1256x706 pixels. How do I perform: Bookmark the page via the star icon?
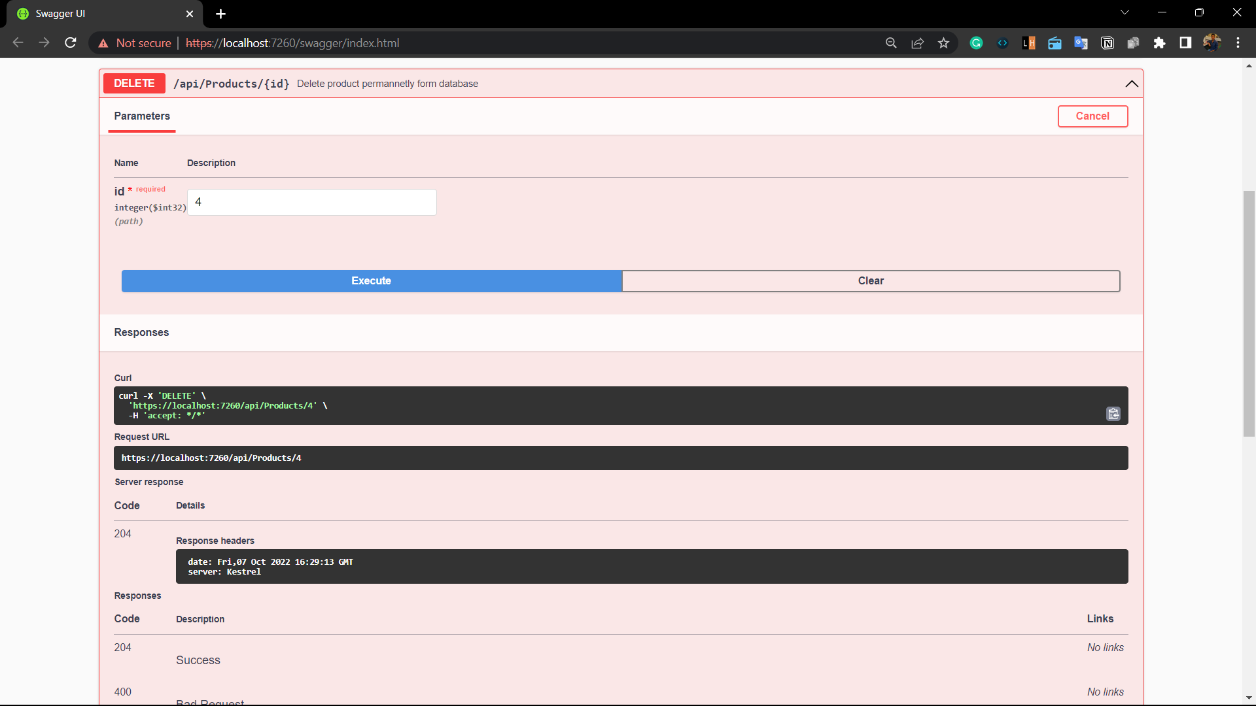click(944, 42)
